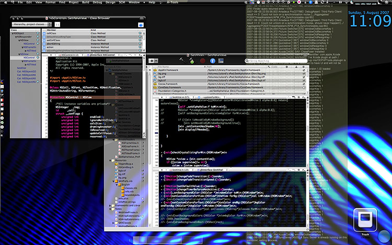Toggle the target checkbox for InfoPlist.strings
The image size is (392, 245).
(x=143, y=202)
